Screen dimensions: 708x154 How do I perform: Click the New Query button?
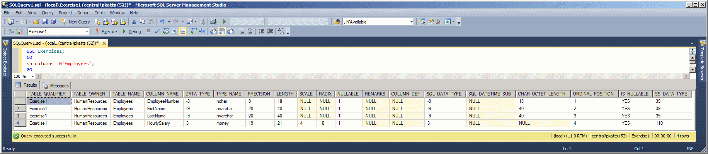75,22
